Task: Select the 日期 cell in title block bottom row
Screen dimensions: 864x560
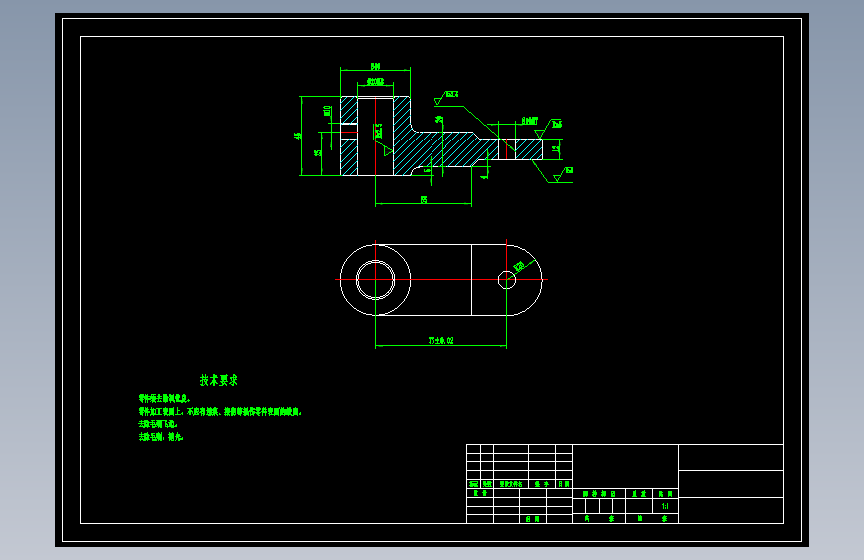Action: pyautogui.click(x=532, y=519)
